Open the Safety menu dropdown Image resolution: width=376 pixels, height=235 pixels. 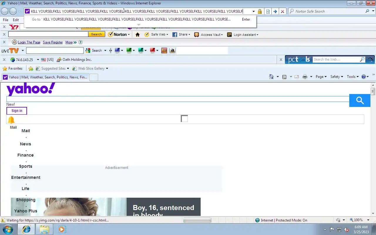(x=337, y=77)
